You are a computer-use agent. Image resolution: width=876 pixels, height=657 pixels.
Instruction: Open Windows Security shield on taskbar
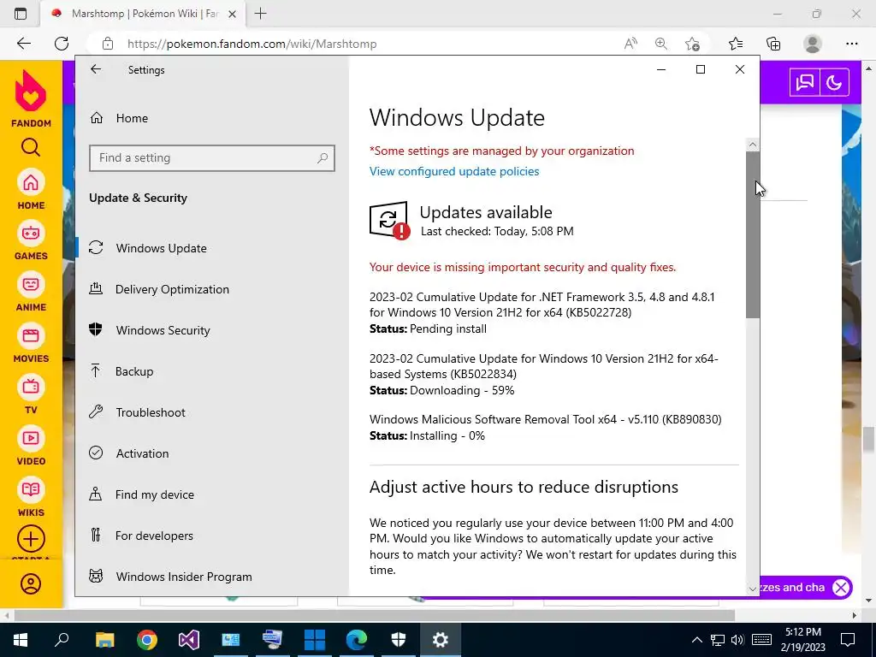(399, 640)
